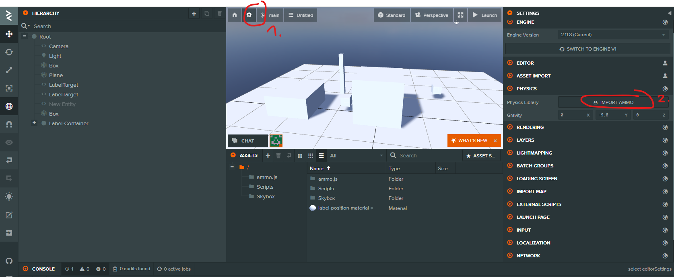Open editor settings gear icon
The width and height of the screenshot is (674, 277).
[x=249, y=15]
